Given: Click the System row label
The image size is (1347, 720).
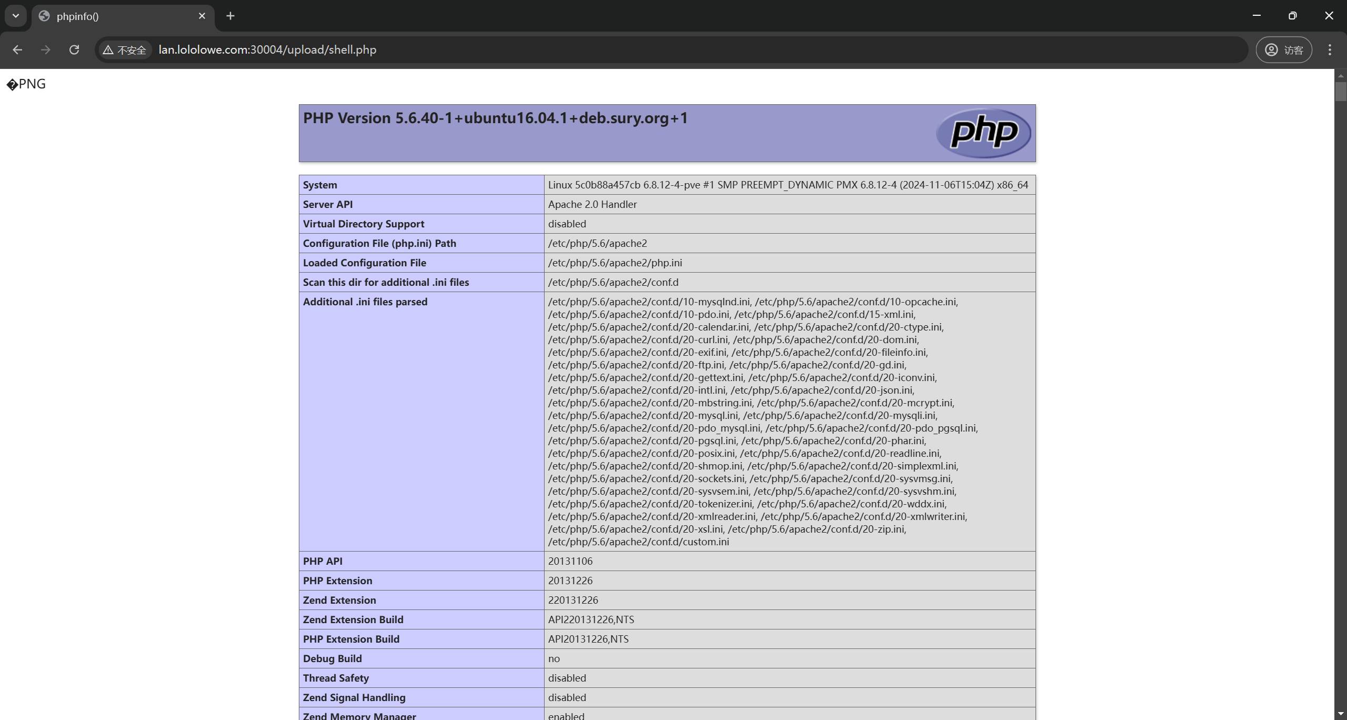Looking at the screenshot, I should [x=320, y=185].
